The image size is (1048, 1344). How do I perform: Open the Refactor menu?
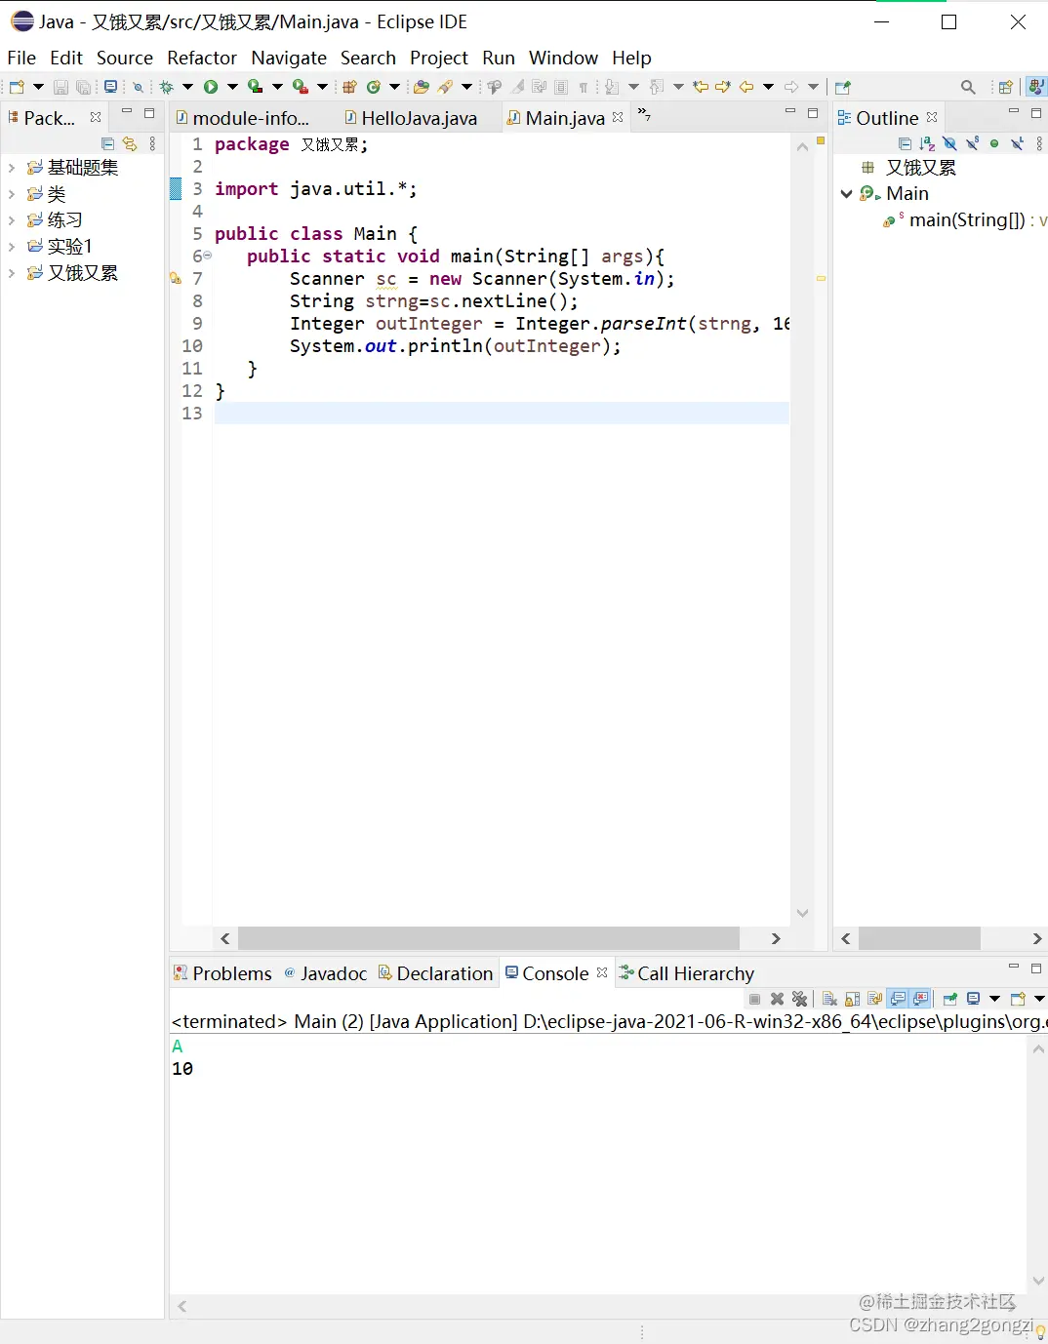tap(202, 58)
